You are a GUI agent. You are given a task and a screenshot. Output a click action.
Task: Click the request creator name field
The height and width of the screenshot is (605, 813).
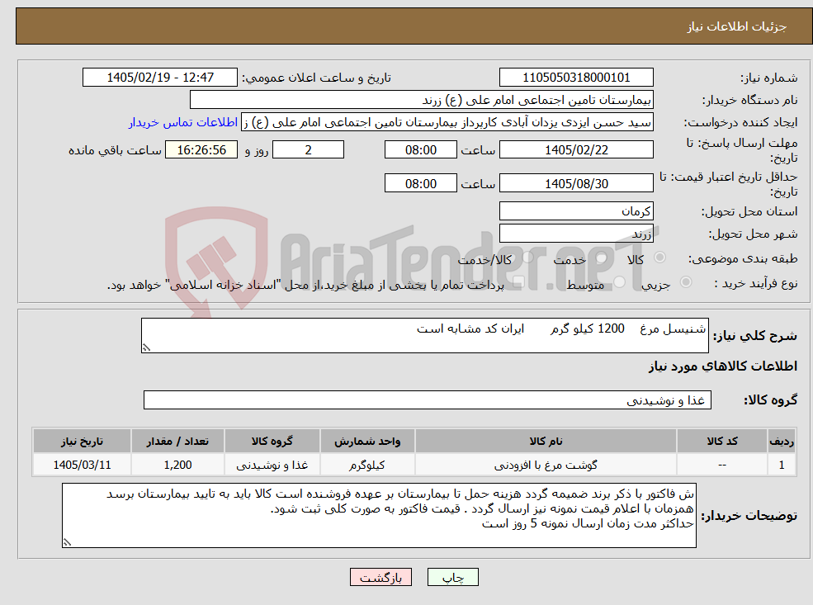pos(447,122)
